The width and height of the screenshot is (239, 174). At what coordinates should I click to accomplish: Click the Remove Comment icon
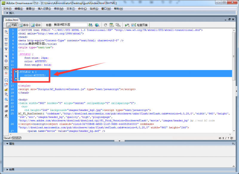click(6, 85)
